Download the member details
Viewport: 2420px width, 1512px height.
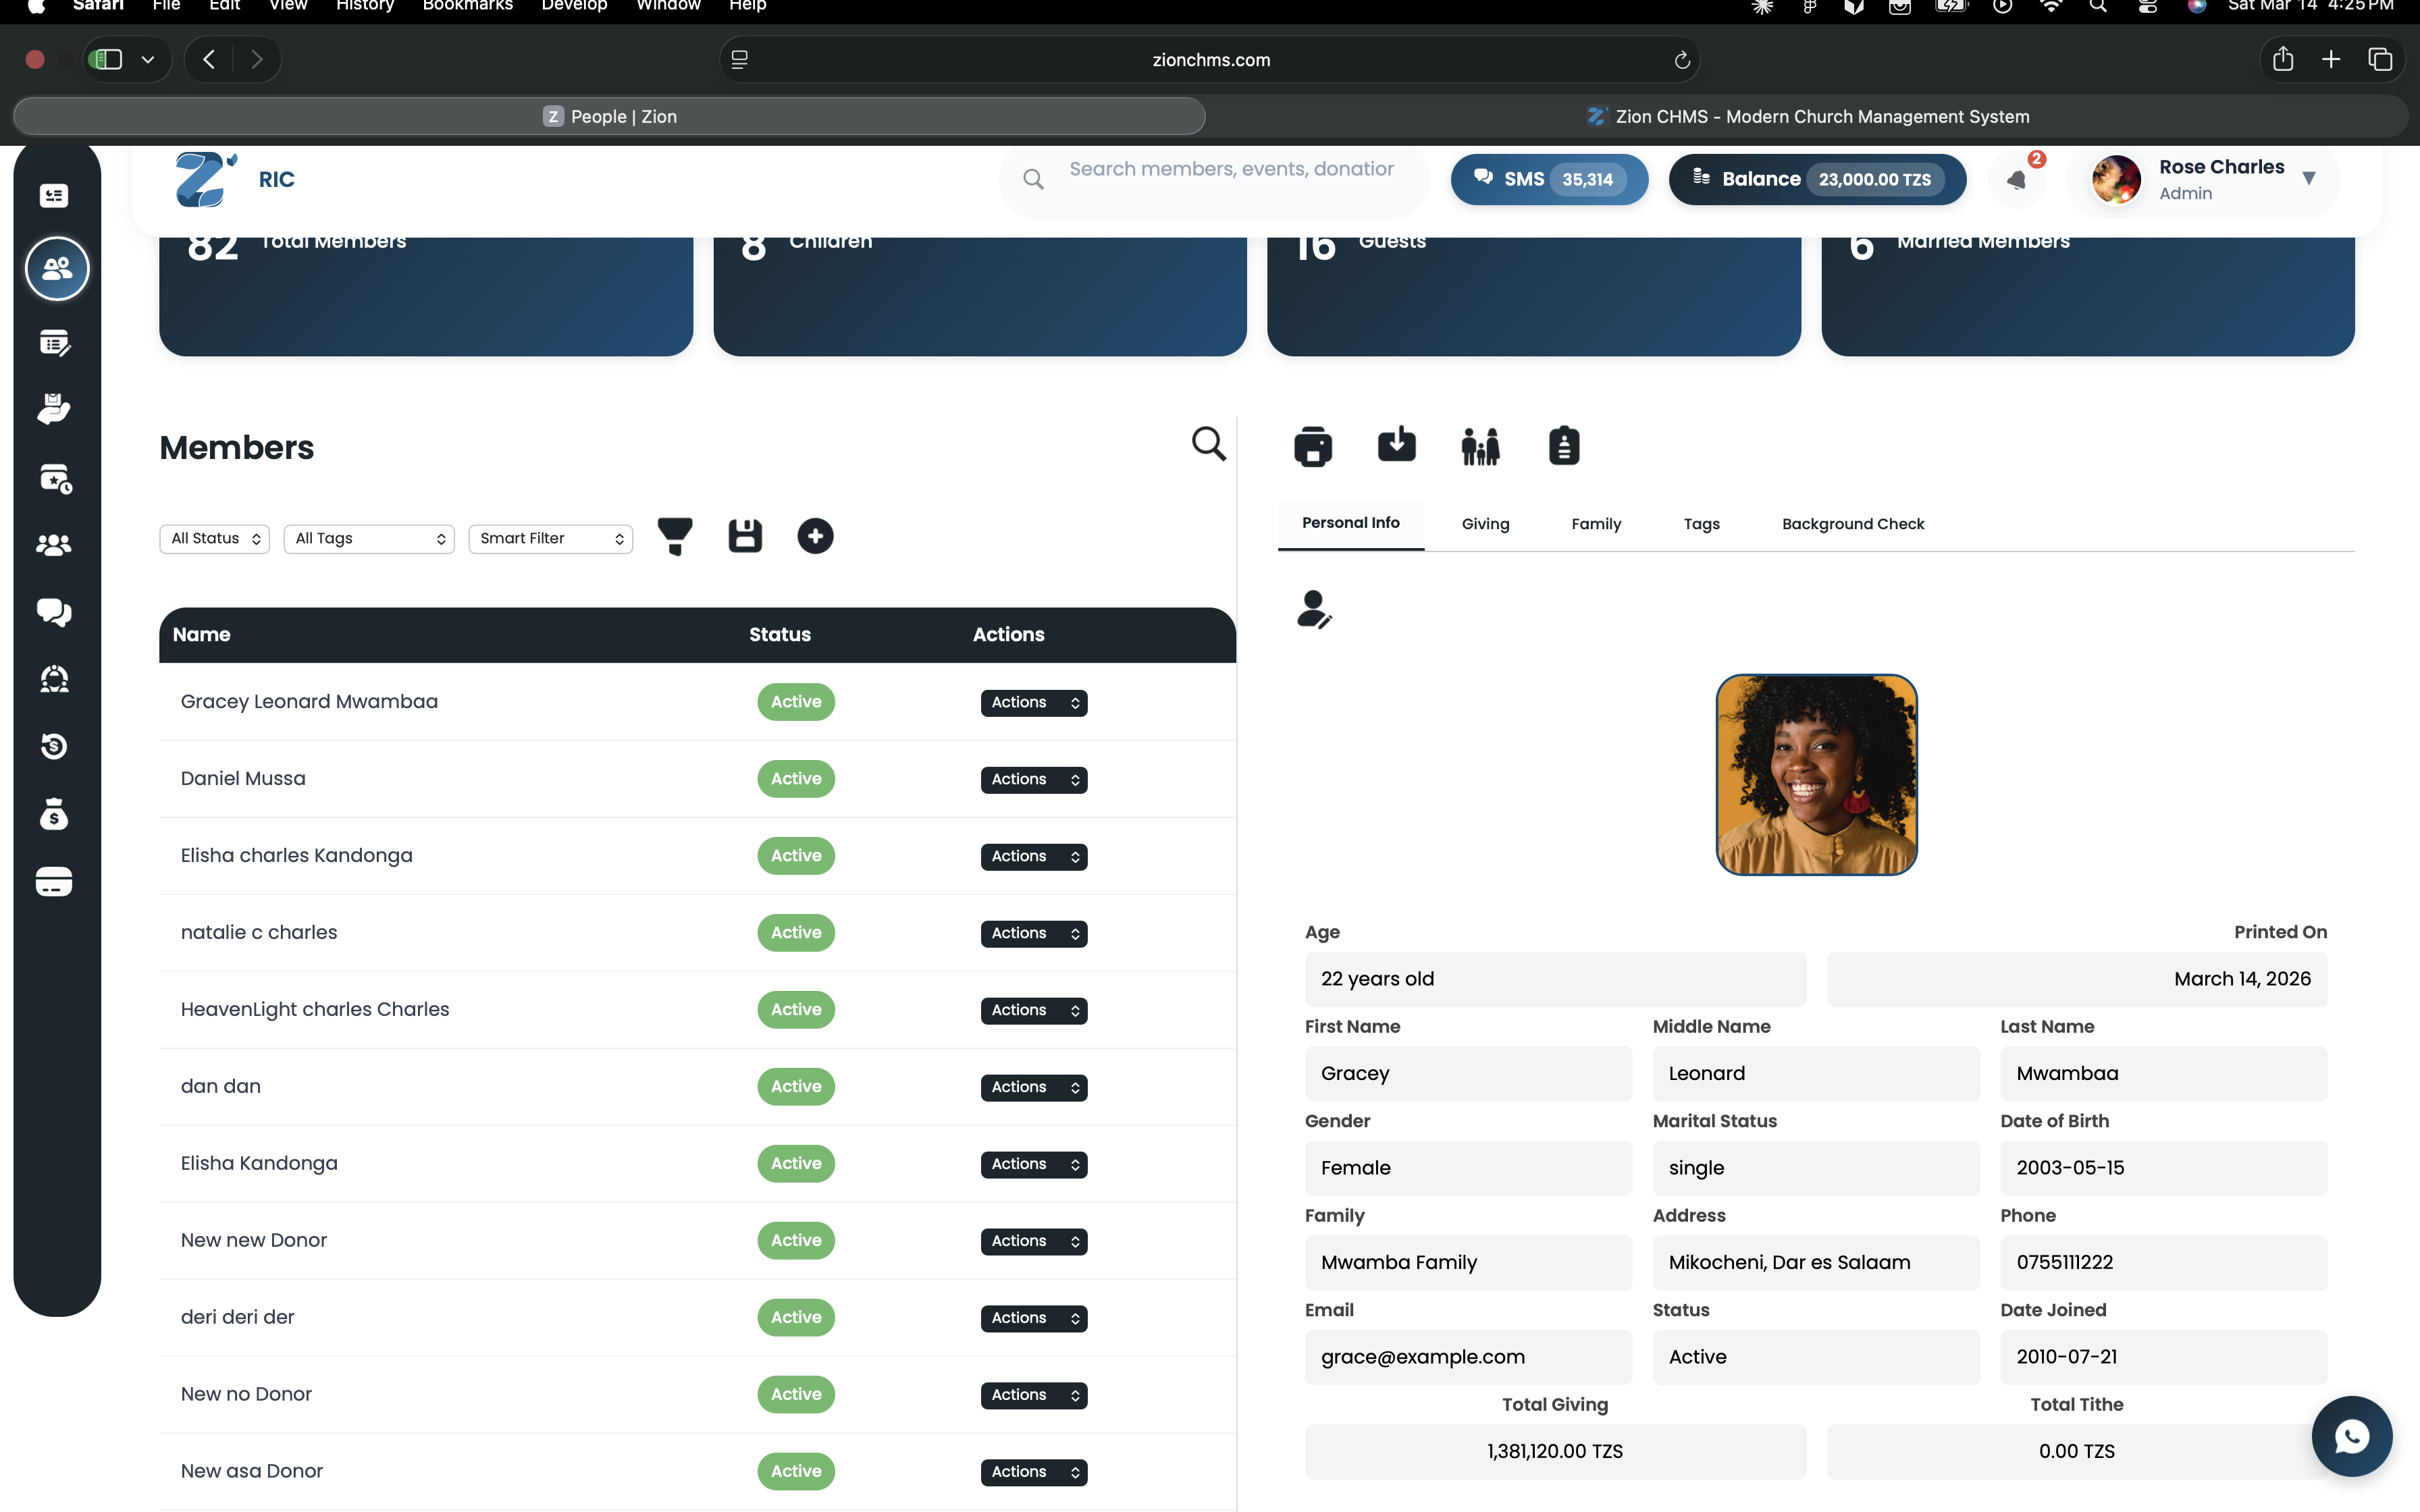1396,446
